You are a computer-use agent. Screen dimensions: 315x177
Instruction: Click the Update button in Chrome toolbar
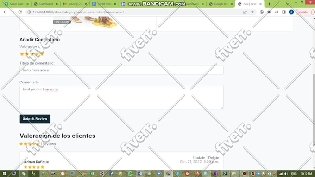click(303, 12)
